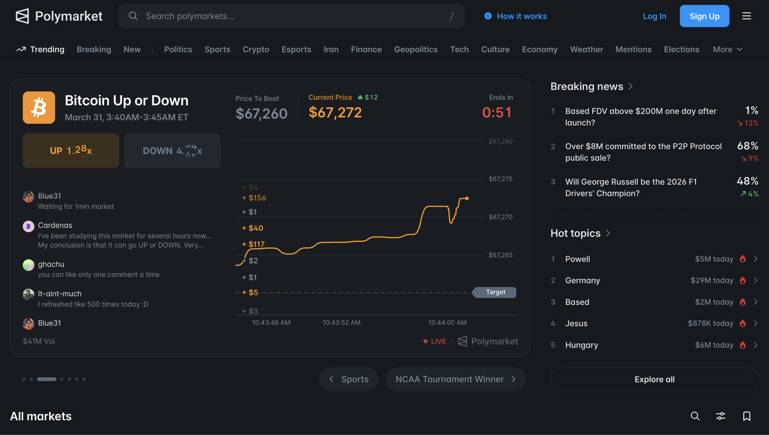Open the Politics category tab

click(x=178, y=49)
